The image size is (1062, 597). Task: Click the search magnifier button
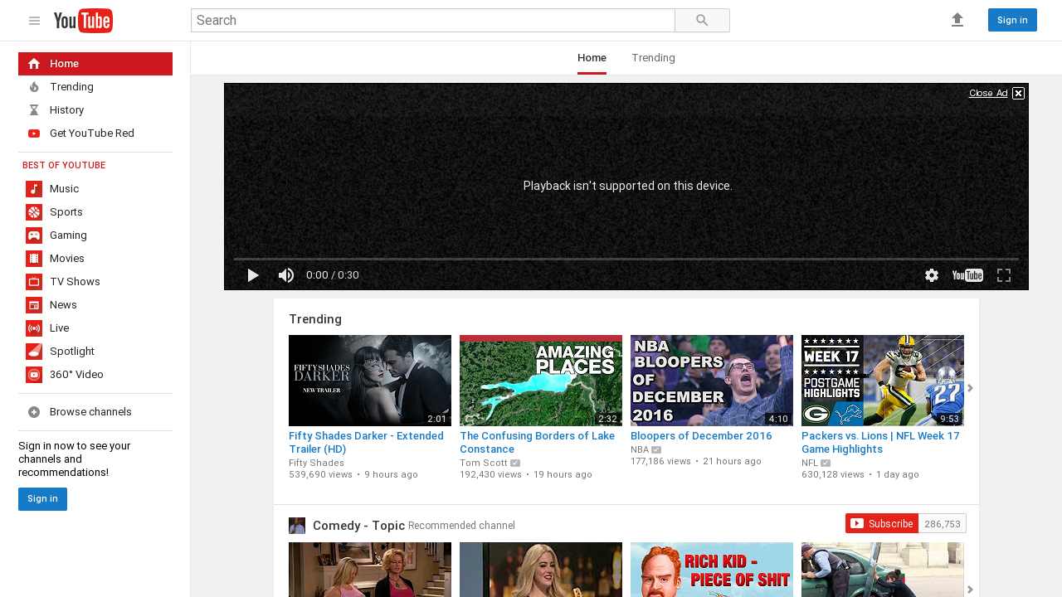[702, 21]
